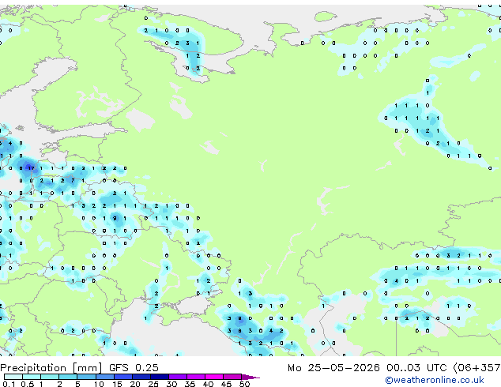
Task: Select the 'GFS 0.25' model label
Action: [x=134, y=368]
